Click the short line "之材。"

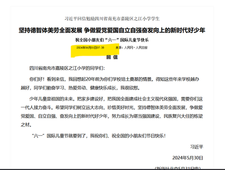pyautogui.click(x=26, y=125)
